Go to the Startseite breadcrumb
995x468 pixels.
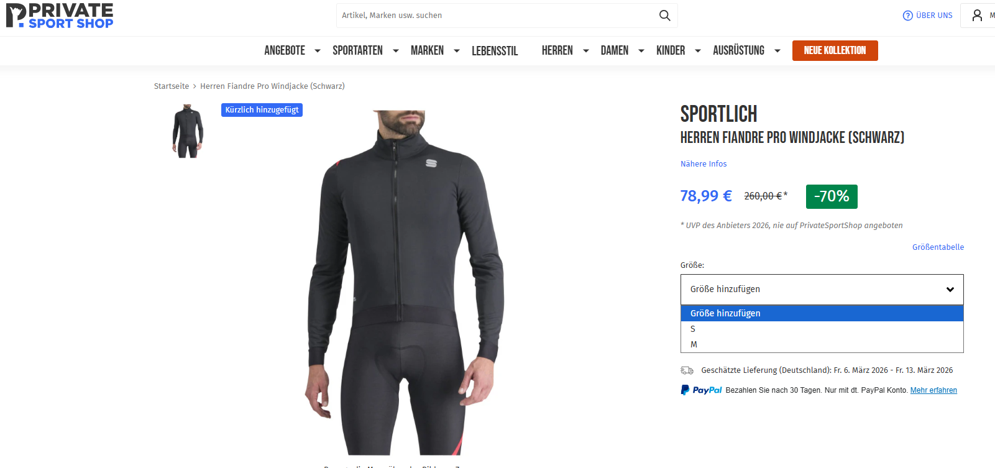click(172, 86)
